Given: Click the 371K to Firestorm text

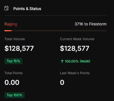Looking at the screenshot, I should coord(90,24).
